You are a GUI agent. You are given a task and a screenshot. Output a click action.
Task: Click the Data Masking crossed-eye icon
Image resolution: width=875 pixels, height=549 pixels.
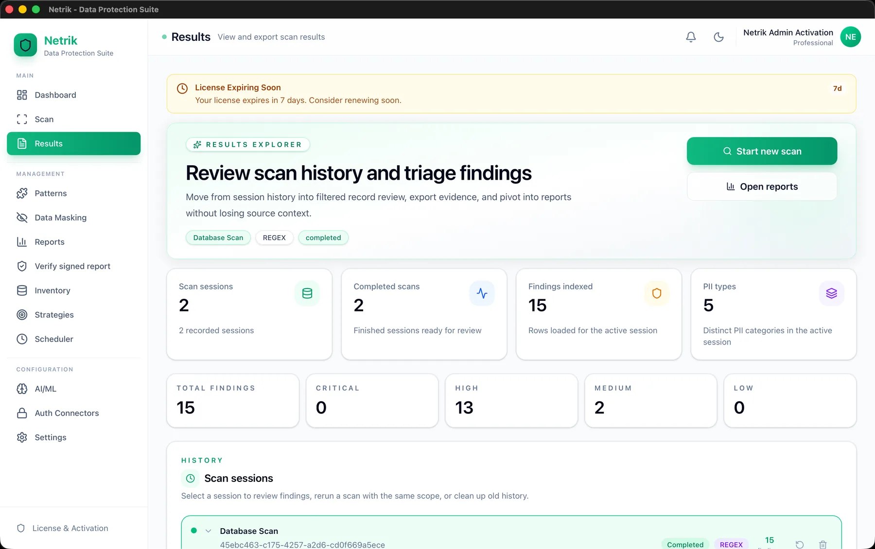(22, 218)
